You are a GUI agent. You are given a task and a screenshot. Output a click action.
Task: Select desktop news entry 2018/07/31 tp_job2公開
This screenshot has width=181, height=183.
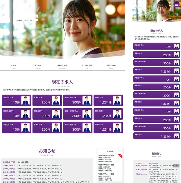[16, 162]
